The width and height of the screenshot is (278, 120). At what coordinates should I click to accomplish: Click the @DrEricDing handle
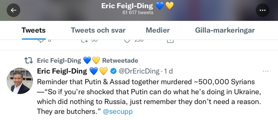pos(139,71)
